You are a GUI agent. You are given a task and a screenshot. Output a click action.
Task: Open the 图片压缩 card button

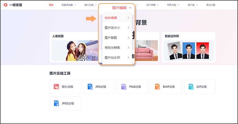[x=65, y=87]
